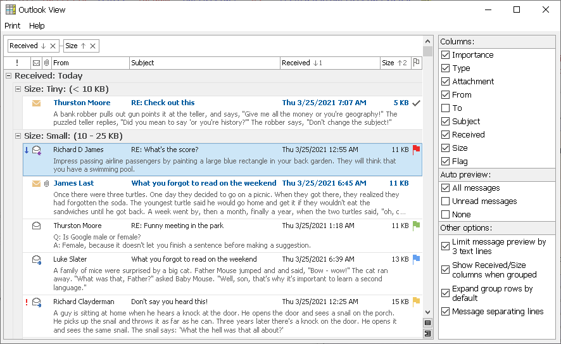Click Outlook View app icon in title bar
The height and width of the screenshot is (344, 561).
(11, 10)
